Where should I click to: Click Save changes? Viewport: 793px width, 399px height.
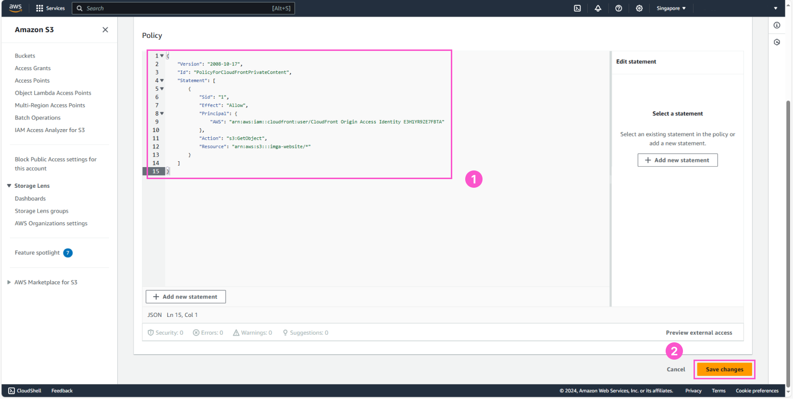724,370
